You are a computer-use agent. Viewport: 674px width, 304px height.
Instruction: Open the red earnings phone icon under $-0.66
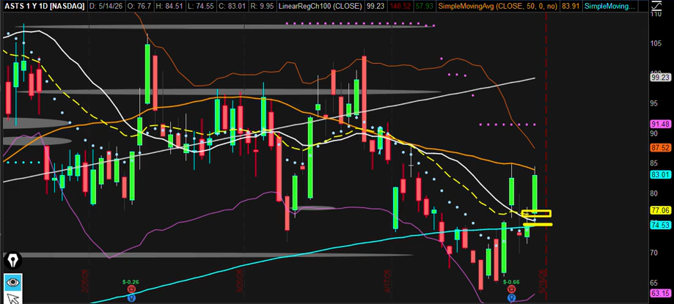coord(511,290)
